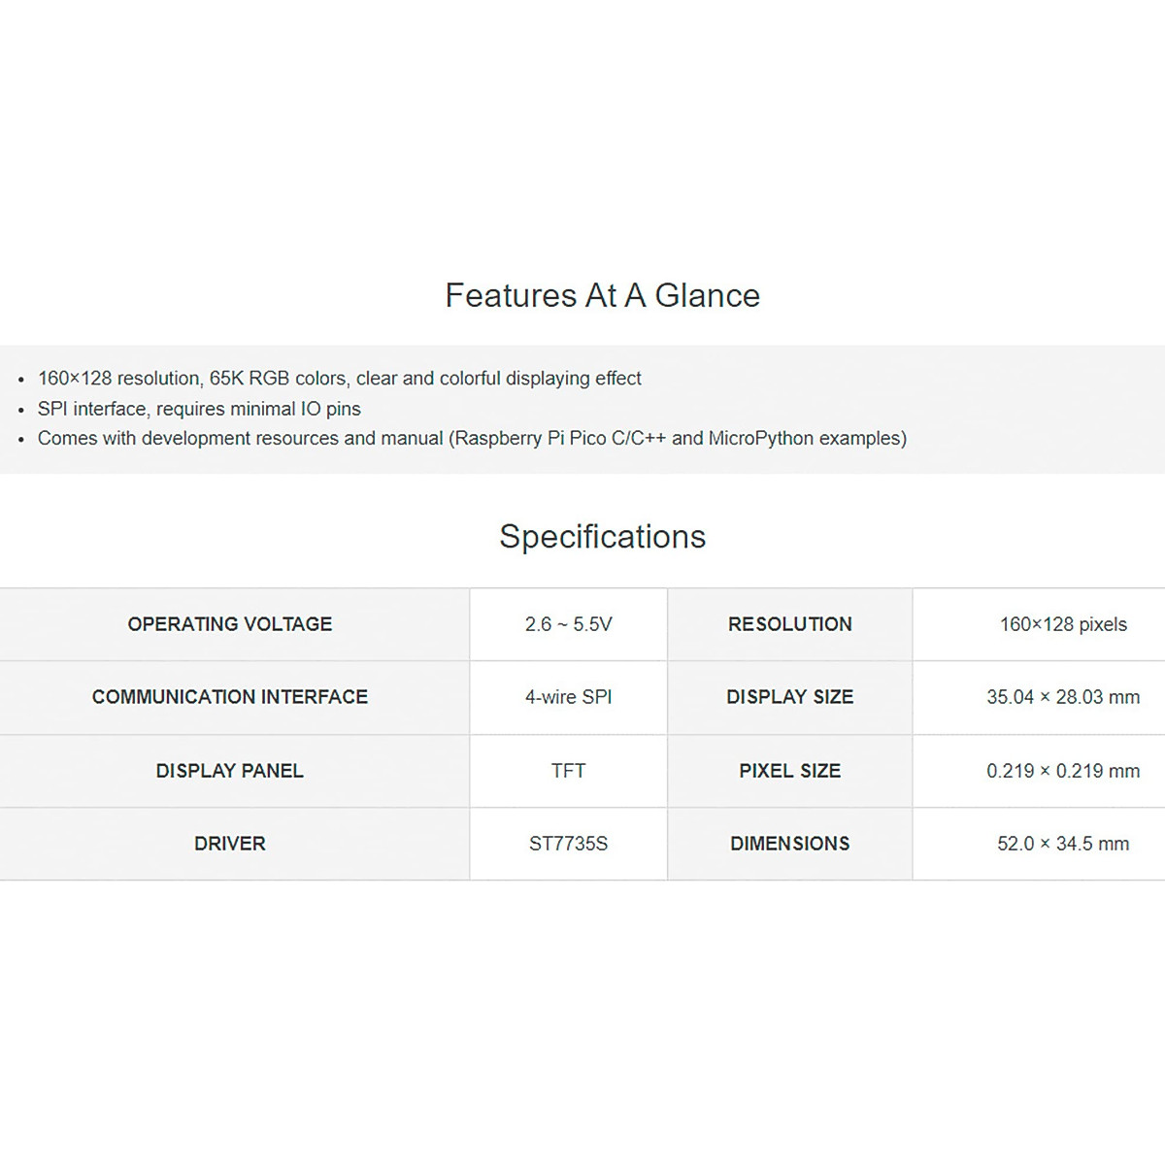
Task: Click the 'RESOLUTION' label cell
Action: pyautogui.click(x=789, y=624)
